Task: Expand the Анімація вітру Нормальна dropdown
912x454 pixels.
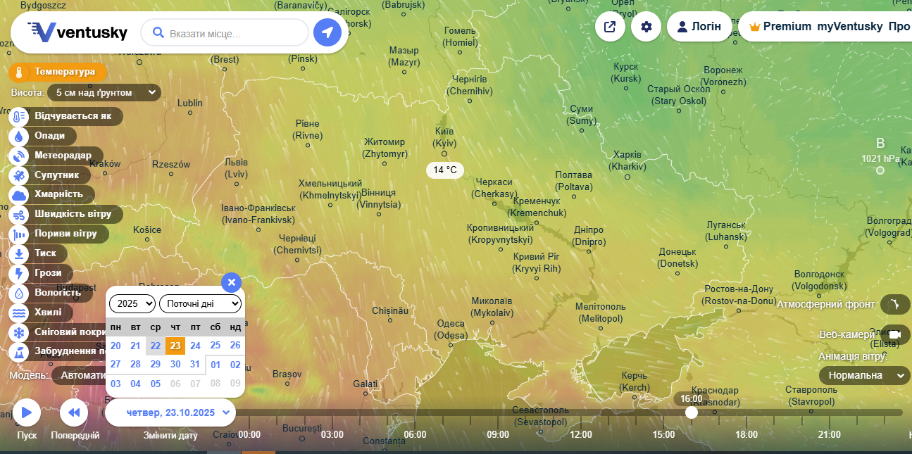Action: [x=864, y=375]
